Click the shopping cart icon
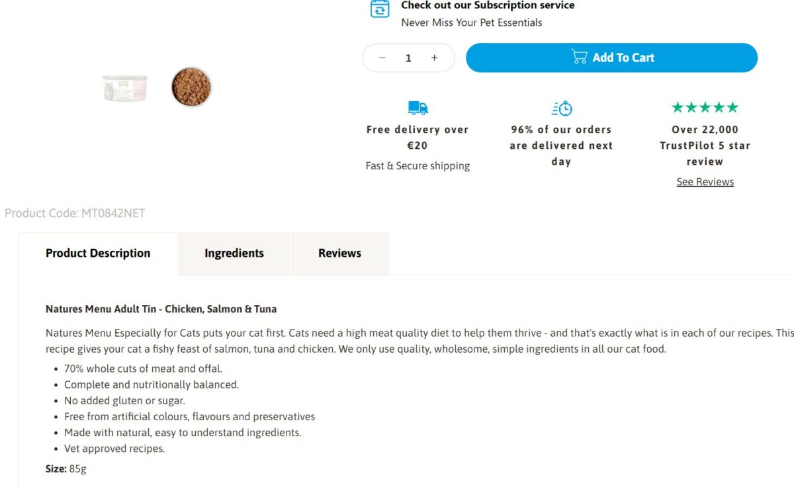 tap(579, 57)
